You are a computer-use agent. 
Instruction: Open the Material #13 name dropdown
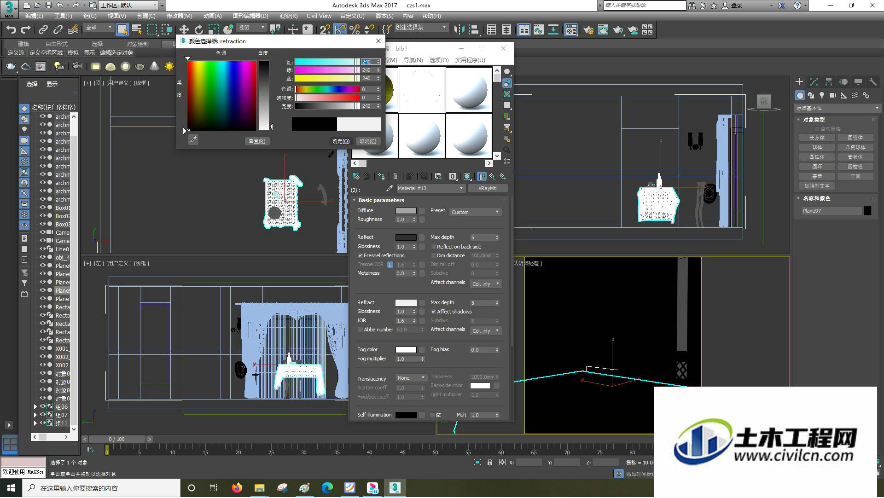430,188
